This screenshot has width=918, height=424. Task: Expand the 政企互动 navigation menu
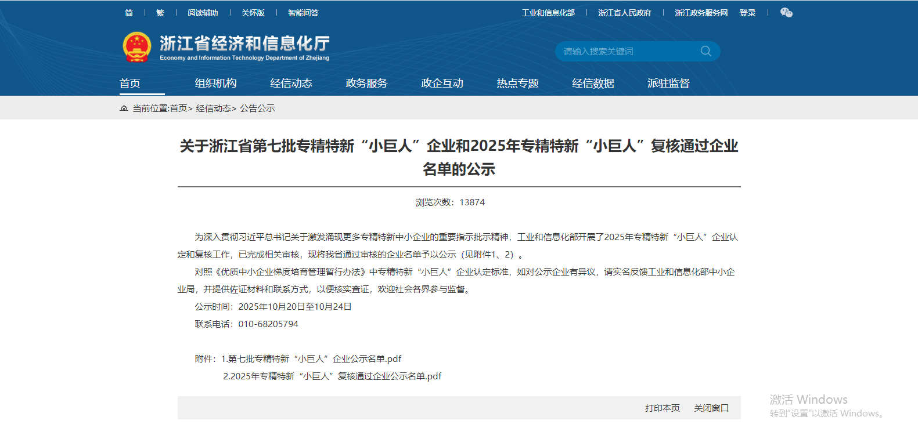(x=442, y=84)
